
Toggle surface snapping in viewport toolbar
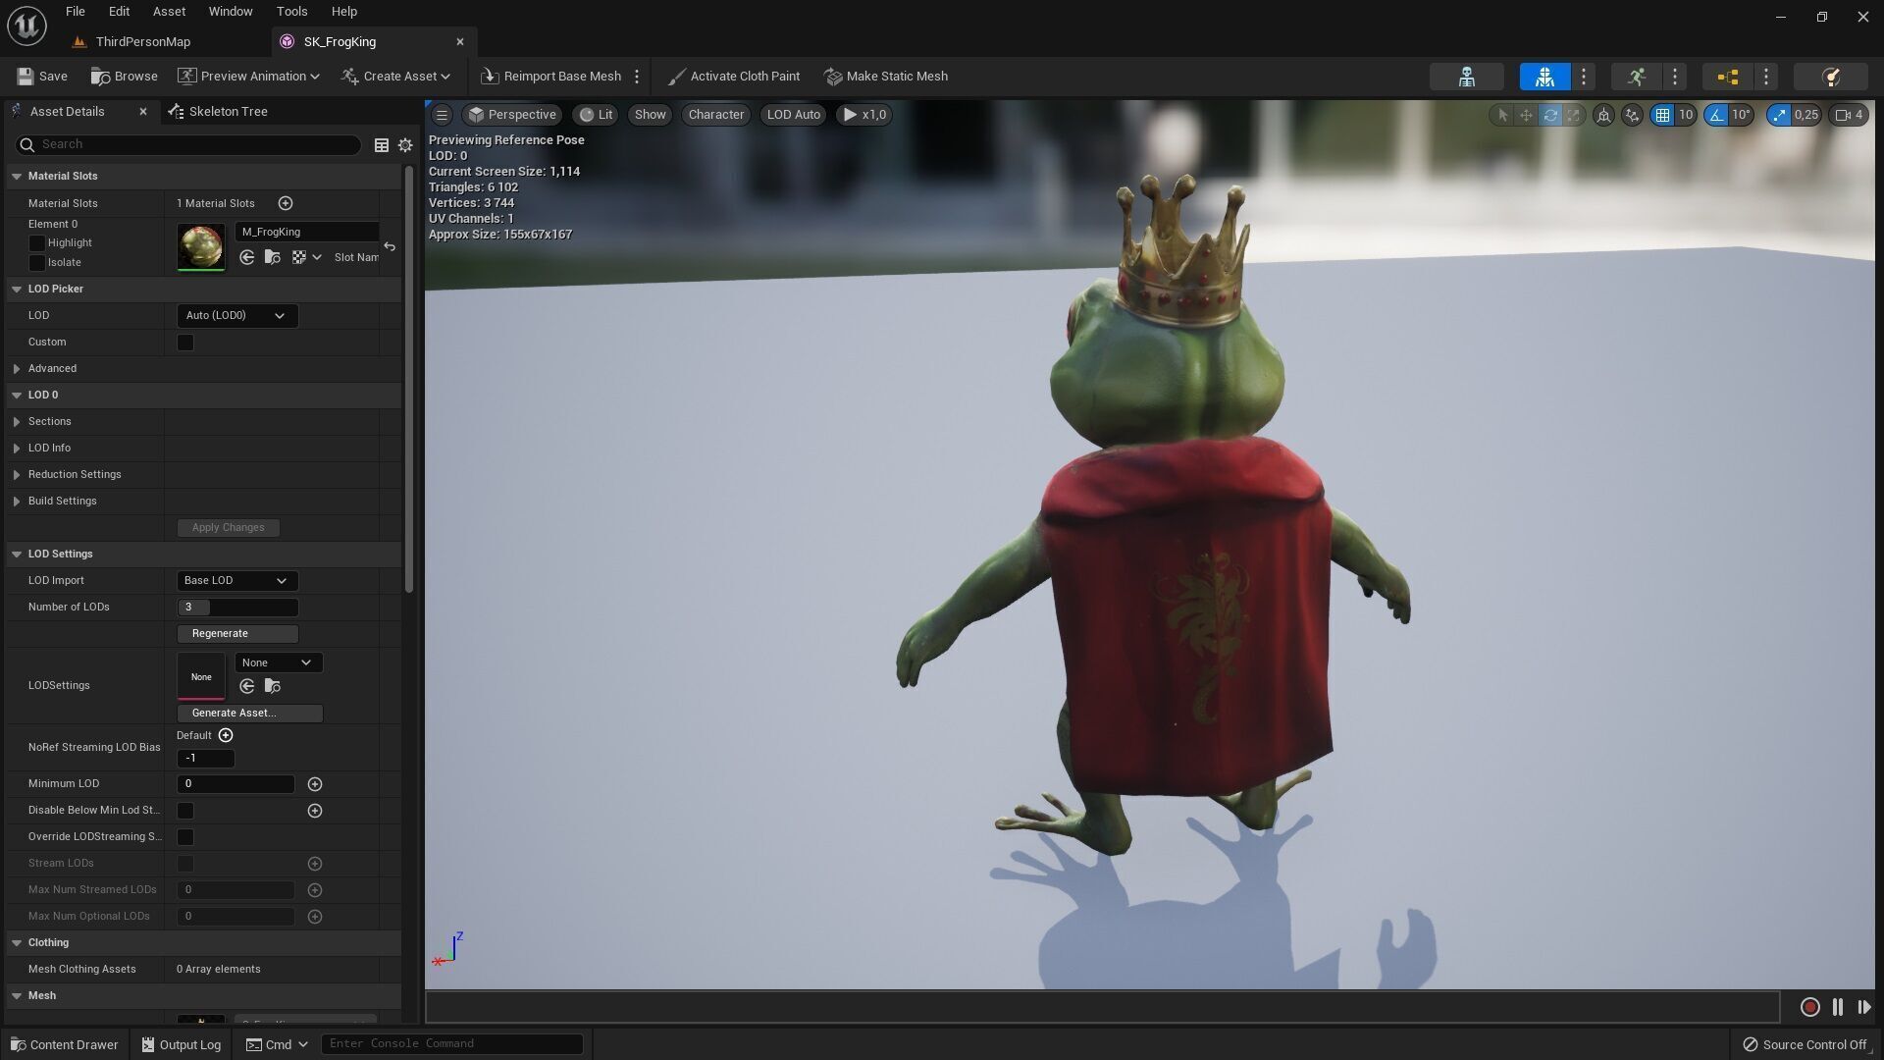pyautogui.click(x=1632, y=115)
